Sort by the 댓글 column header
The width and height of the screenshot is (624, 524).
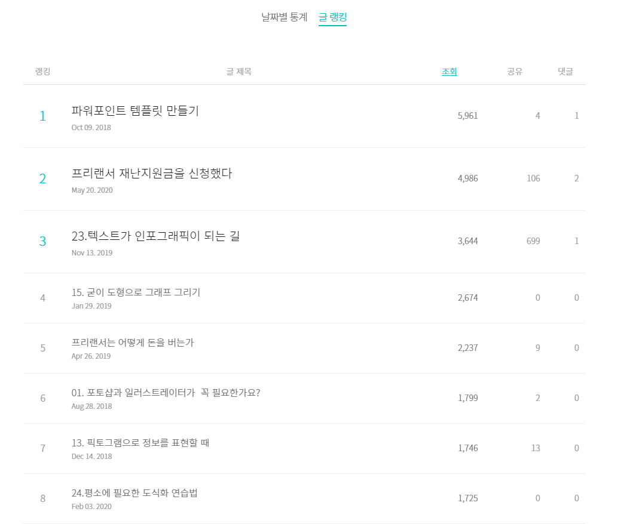pos(565,72)
